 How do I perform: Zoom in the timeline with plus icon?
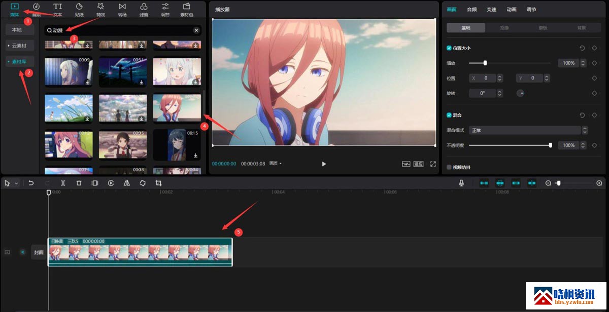599,183
